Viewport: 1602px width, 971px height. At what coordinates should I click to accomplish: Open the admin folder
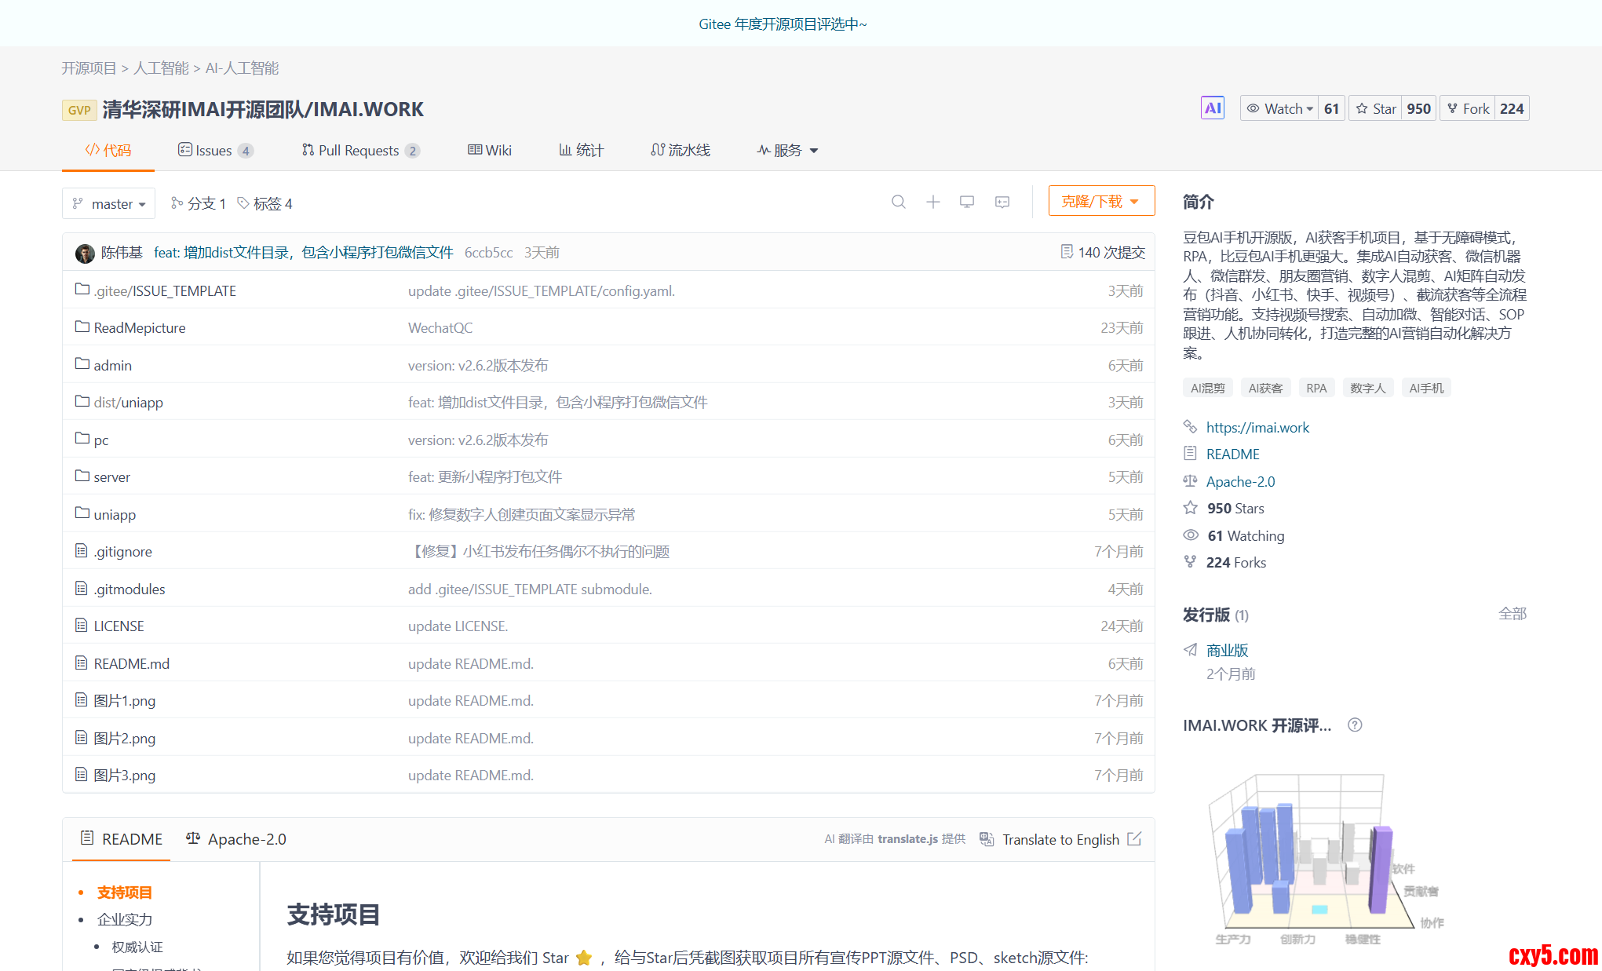click(112, 366)
